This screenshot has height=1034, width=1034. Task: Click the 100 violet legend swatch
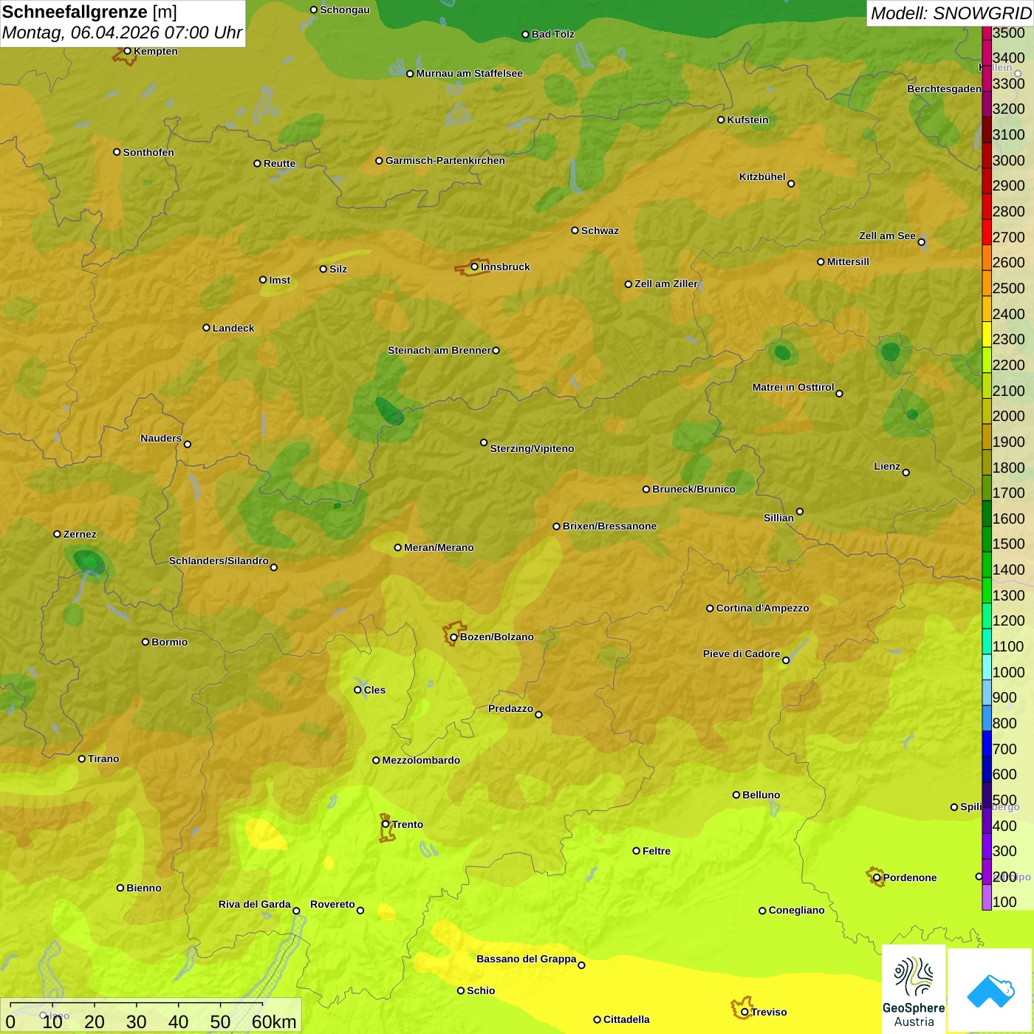coord(987,897)
